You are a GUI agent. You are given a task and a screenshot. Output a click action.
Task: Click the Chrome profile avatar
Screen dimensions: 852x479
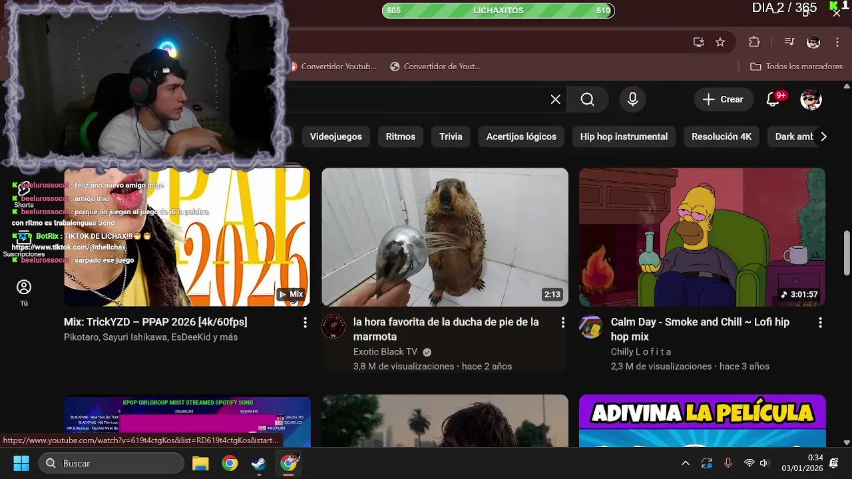coord(813,42)
